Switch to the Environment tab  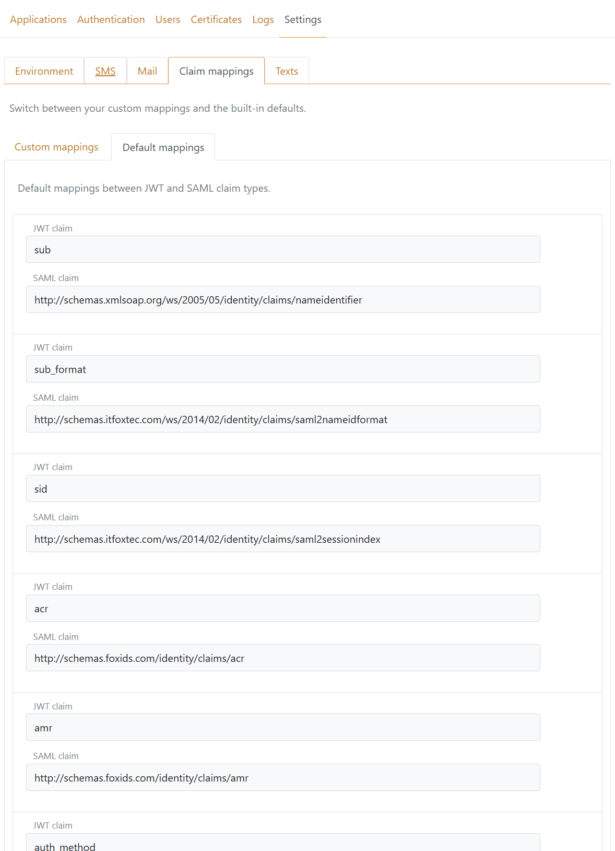pos(44,71)
